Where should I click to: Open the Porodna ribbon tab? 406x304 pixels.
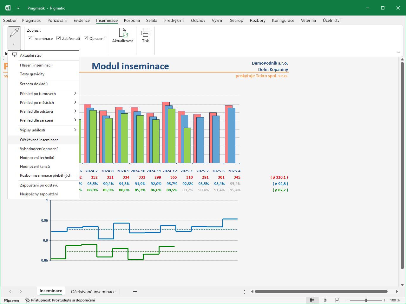(x=132, y=20)
